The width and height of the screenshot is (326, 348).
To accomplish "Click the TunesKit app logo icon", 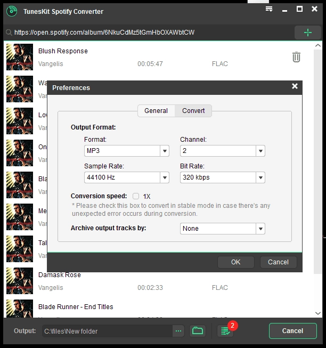I will pyautogui.click(x=12, y=11).
